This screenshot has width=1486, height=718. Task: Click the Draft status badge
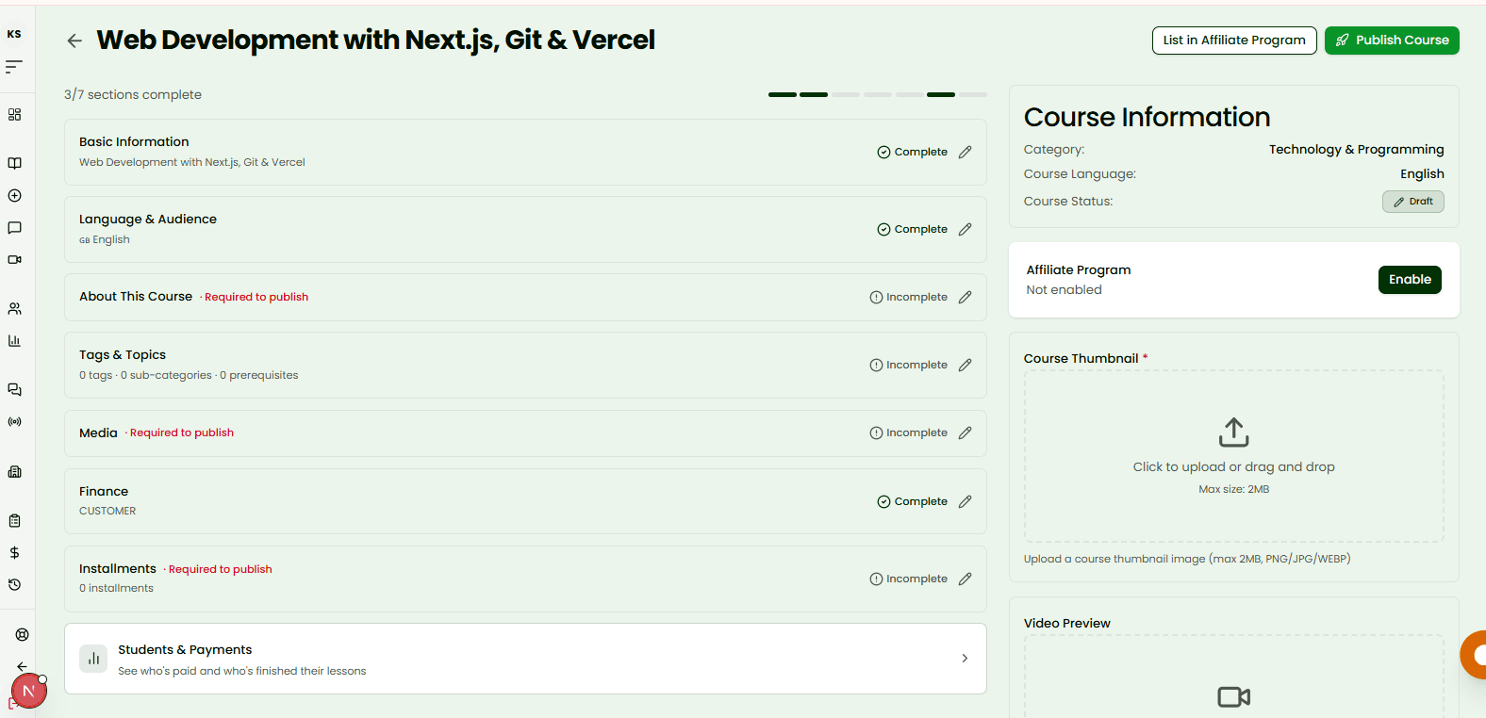coord(1412,202)
